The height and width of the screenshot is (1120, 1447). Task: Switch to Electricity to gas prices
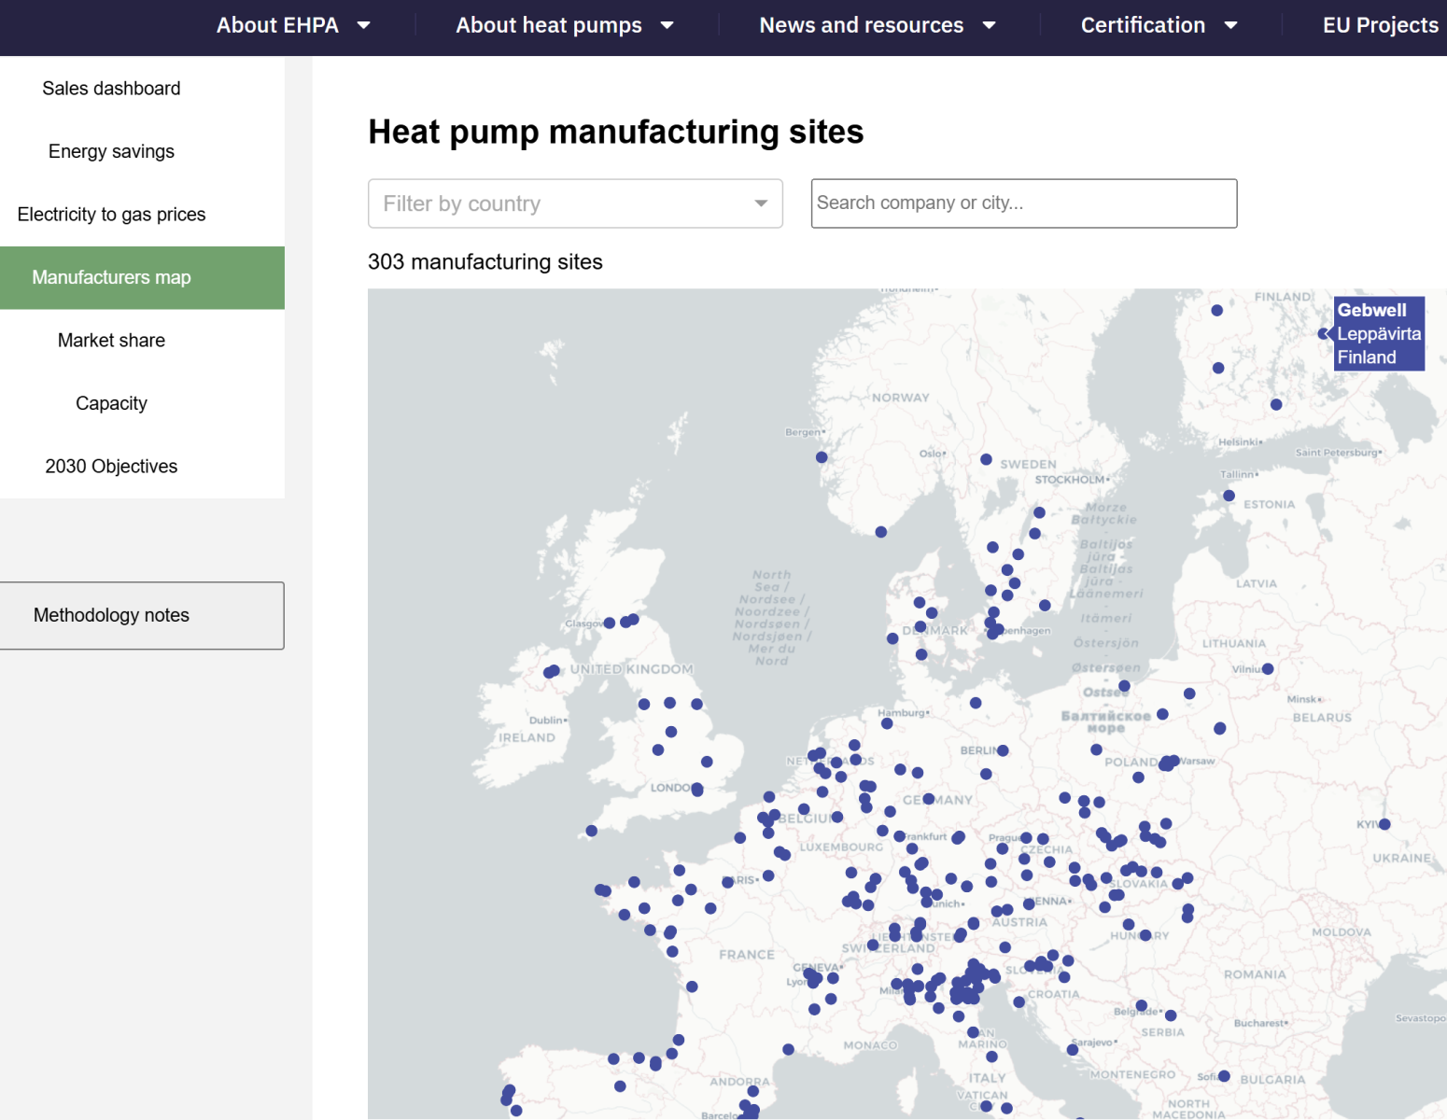pyautogui.click(x=111, y=215)
